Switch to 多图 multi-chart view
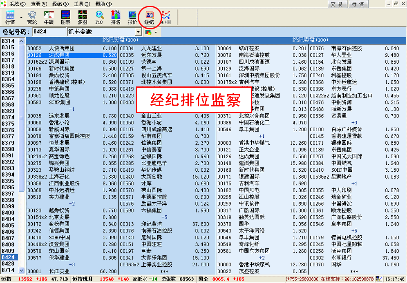The height and width of the screenshot is (283, 407). click(82, 17)
